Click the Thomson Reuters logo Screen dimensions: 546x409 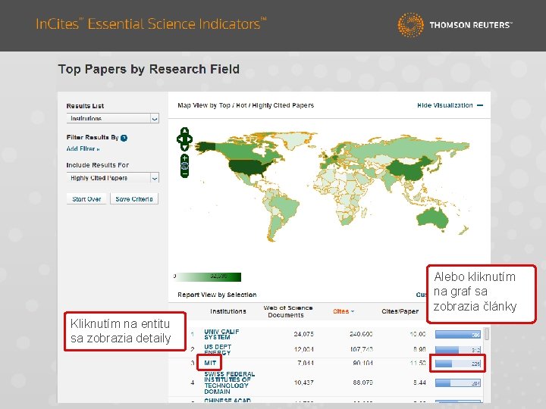point(454,25)
